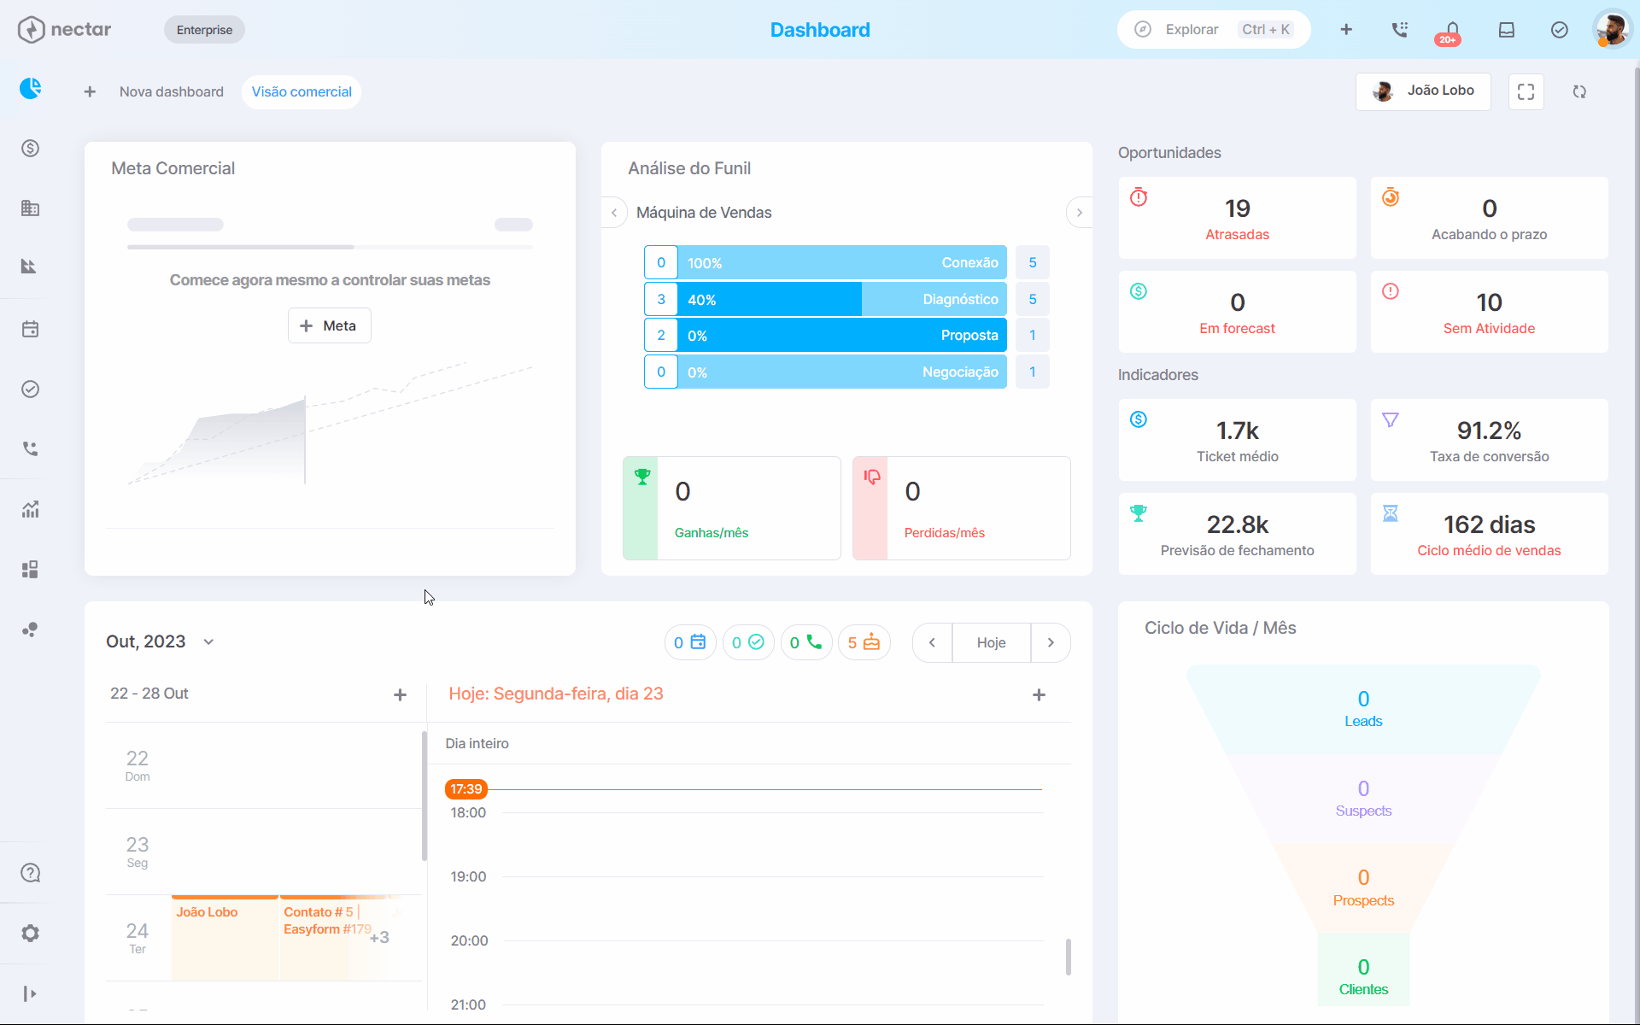This screenshot has width=1640, height=1025.
Task: Open the opportunities dollar sidebar icon
Action: [x=31, y=148]
